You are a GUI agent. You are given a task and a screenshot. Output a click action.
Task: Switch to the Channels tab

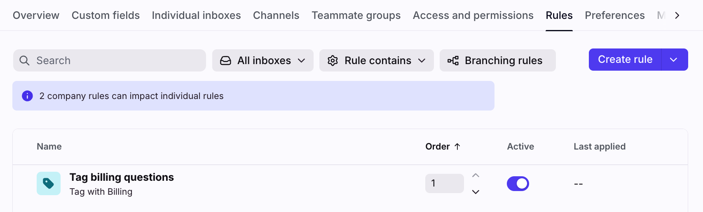point(276,15)
